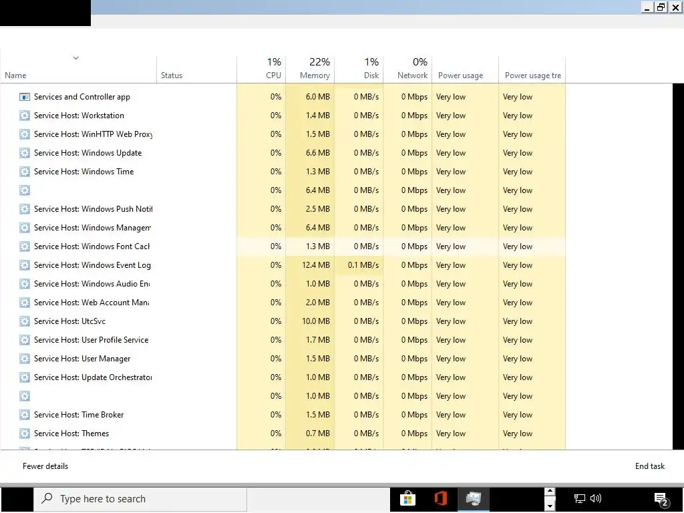Click the Service Host: User Manager gear icon
The height and width of the screenshot is (513, 684).
pyautogui.click(x=25, y=359)
